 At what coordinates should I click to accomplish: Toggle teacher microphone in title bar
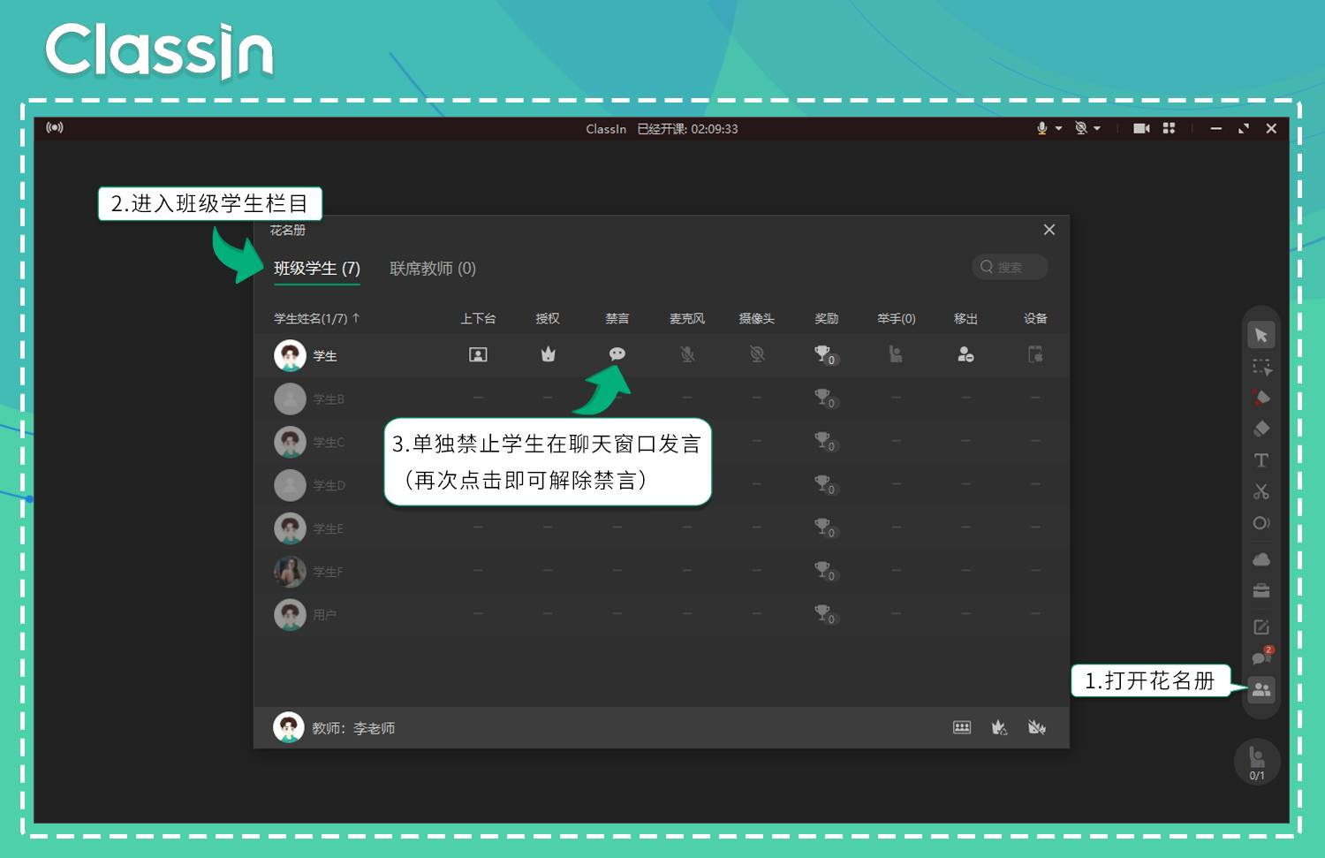(1041, 128)
